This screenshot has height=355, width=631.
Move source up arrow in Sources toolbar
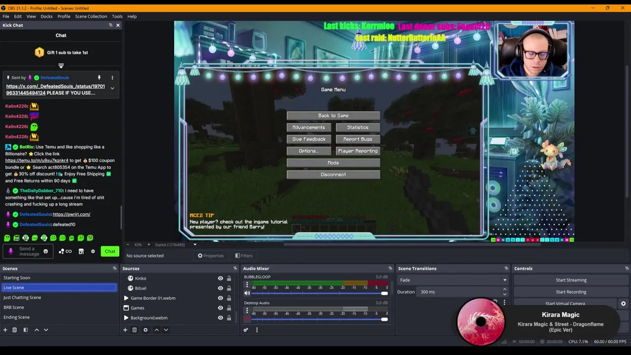[x=157, y=330]
